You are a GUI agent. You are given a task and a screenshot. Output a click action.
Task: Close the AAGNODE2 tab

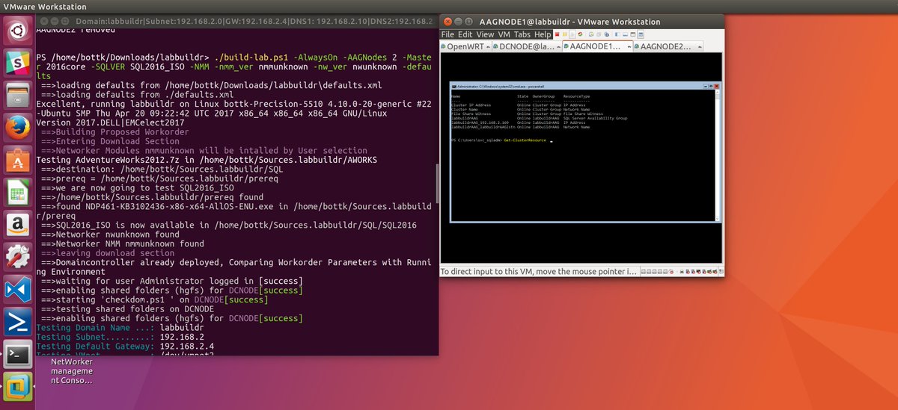(700, 48)
